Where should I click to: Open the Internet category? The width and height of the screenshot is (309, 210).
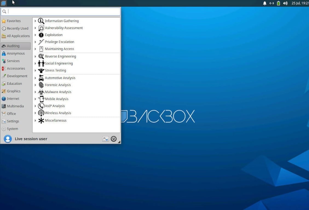tap(13, 99)
